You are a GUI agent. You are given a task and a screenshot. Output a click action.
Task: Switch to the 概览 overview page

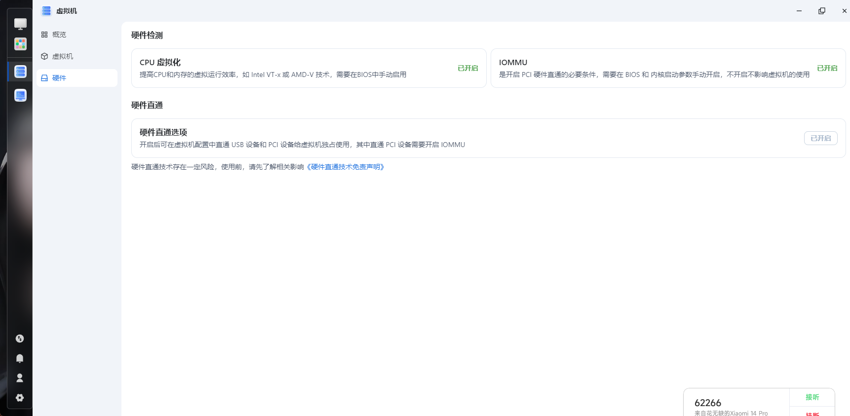point(59,35)
